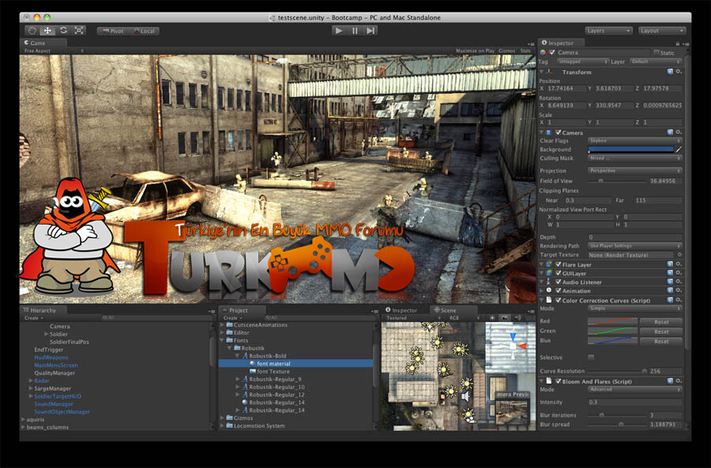Select QualityManager in Hierarchy
Image resolution: width=711 pixels, height=468 pixels.
coord(55,373)
